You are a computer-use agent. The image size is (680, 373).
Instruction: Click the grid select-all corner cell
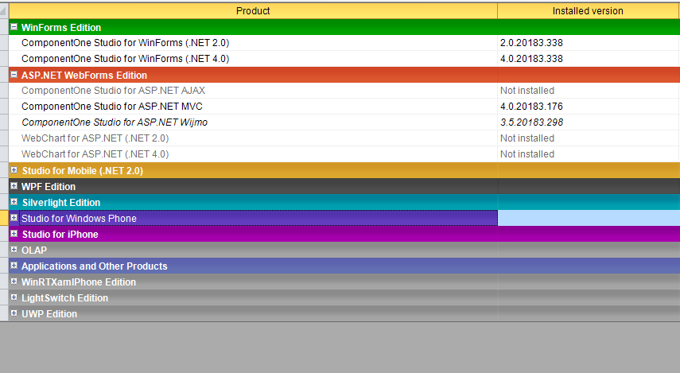(x=4, y=11)
